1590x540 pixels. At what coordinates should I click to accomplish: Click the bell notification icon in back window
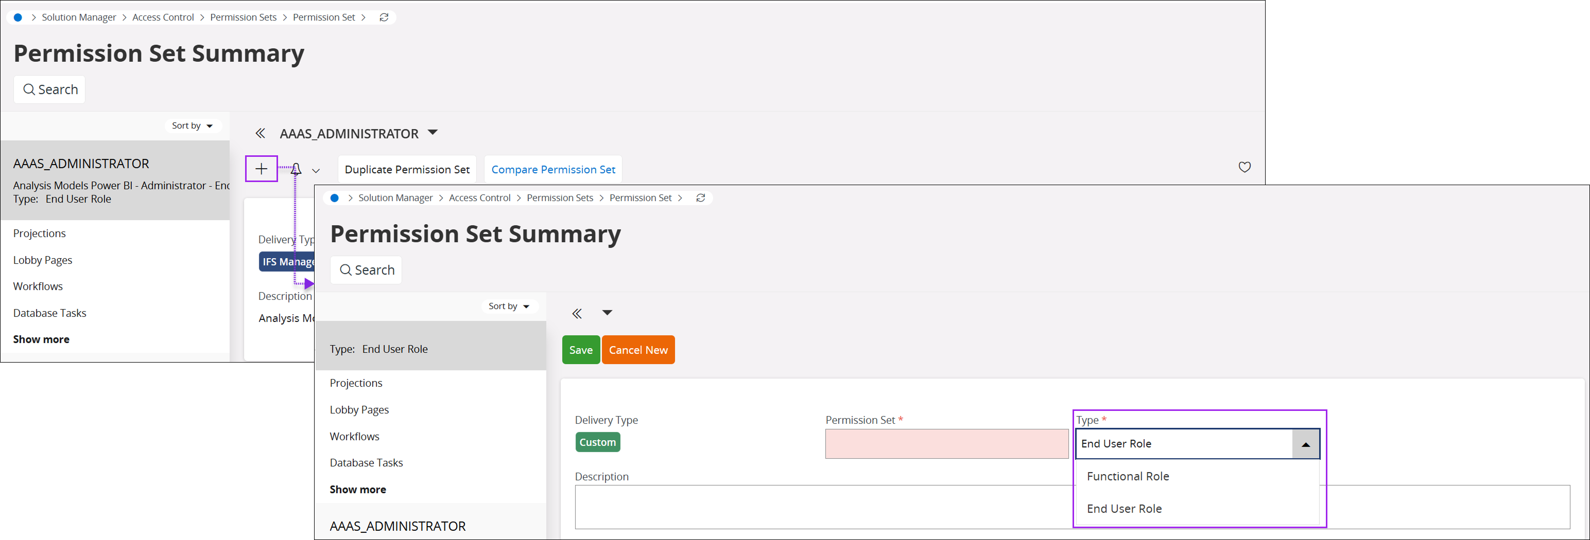296,170
